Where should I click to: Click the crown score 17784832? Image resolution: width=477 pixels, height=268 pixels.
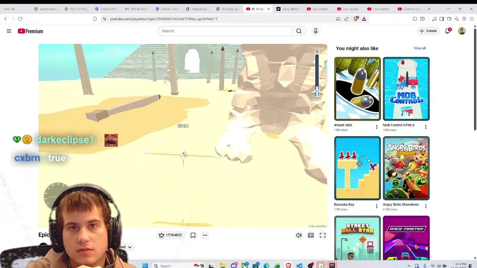[170, 235]
